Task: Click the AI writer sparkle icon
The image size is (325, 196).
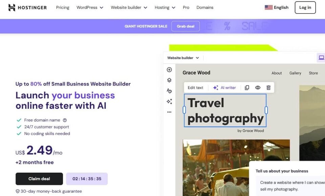Action: pos(216,88)
